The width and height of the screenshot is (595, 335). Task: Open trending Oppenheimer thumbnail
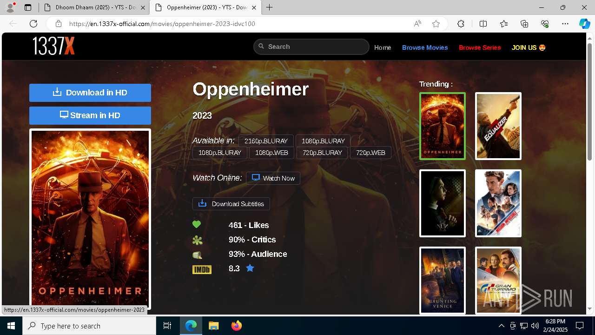(443, 126)
